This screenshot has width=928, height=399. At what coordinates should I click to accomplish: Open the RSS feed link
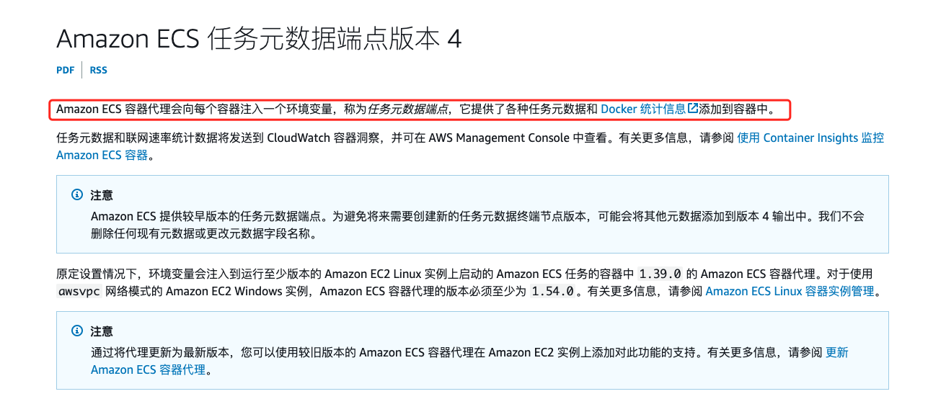pyautogui.click(x=98, y=70)
